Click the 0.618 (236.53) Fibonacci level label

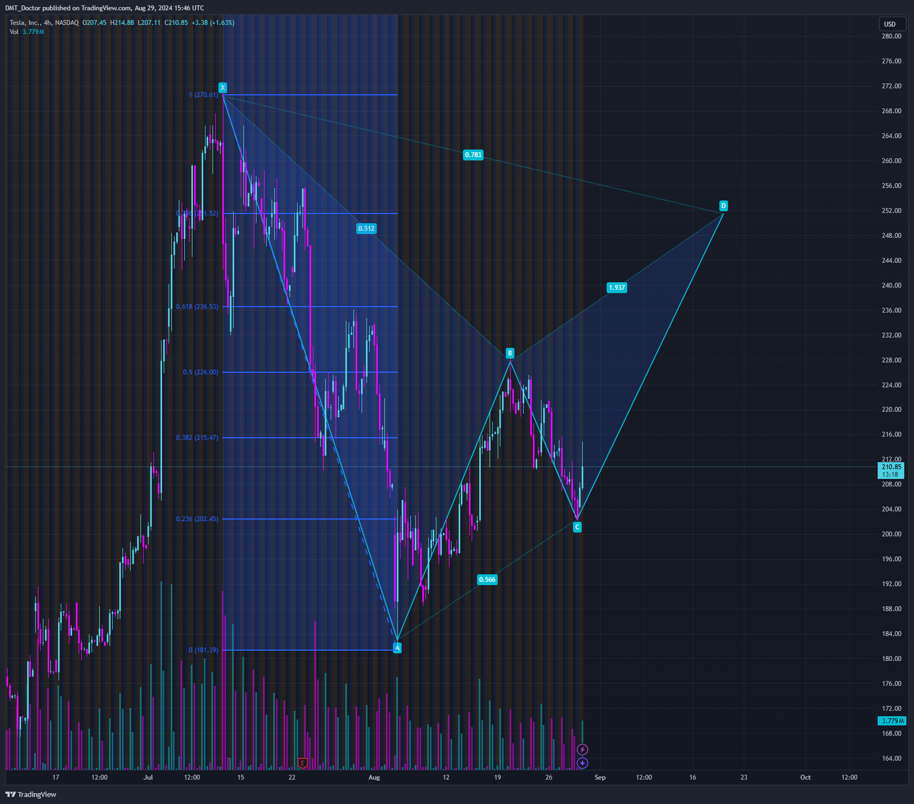197,307
